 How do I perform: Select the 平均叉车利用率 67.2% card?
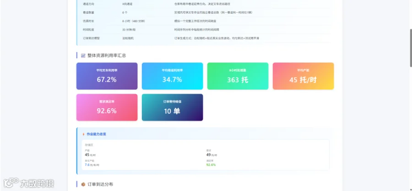coord(107,76)
